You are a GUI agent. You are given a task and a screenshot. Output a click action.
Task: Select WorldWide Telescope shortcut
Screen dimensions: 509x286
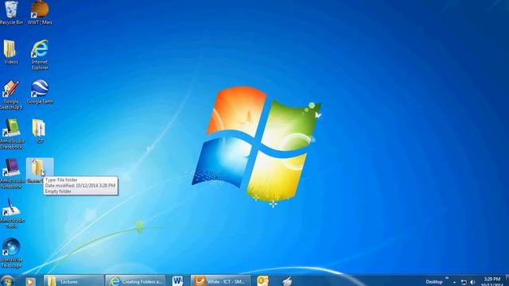(11, 253)
